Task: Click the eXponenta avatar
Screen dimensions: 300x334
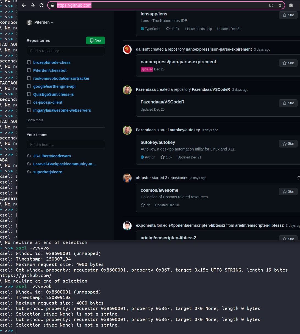Action: (127, 226)
